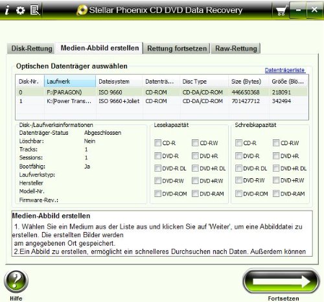324x302 pixels.
Task: Sort by the Size (Bytes) column header
Action: click(249, 82)
